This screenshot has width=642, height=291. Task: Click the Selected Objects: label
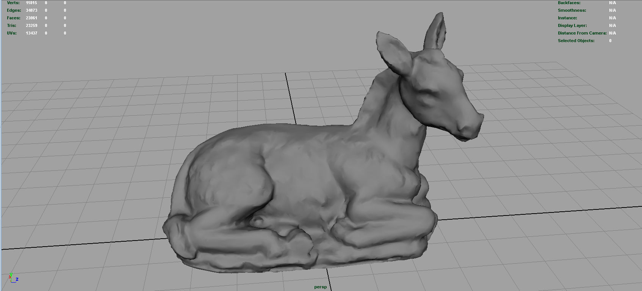point(576,41)
